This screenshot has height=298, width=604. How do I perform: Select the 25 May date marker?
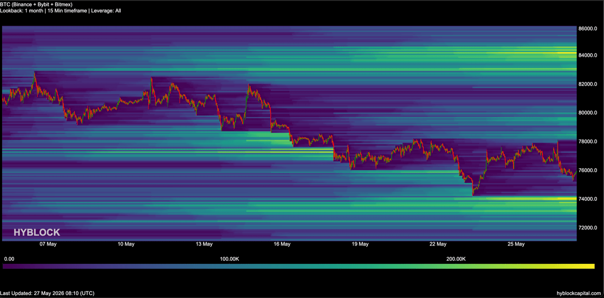coord(516,244)
